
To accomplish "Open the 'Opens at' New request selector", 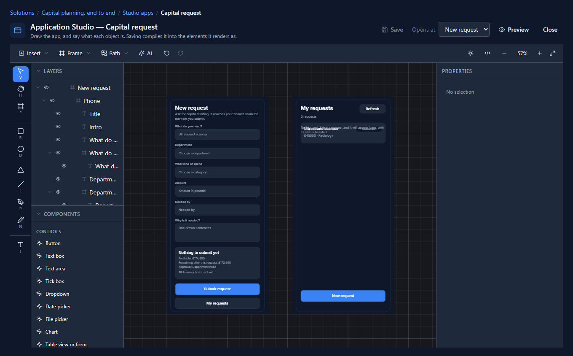I will pos(464,30).
